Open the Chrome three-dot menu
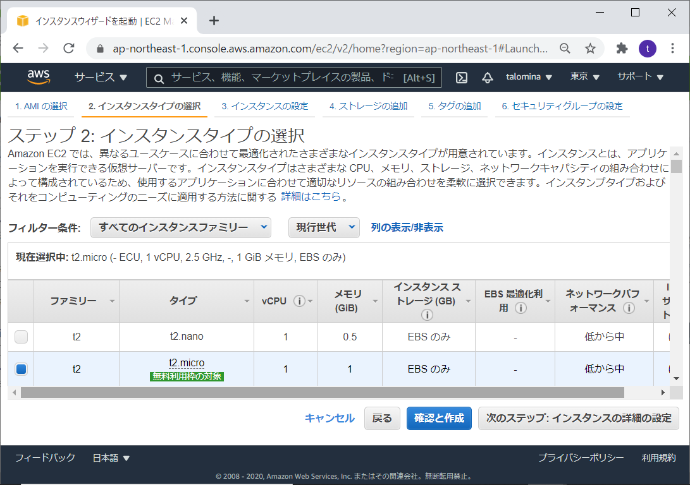690x485 pixels. click(672, 49)
